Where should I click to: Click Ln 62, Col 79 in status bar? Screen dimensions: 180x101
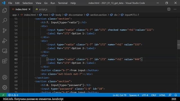(120, 95)
